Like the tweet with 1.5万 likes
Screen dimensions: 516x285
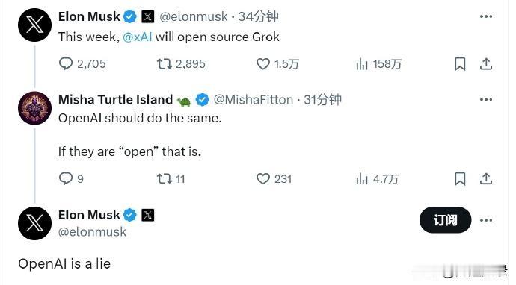[263, 63]
